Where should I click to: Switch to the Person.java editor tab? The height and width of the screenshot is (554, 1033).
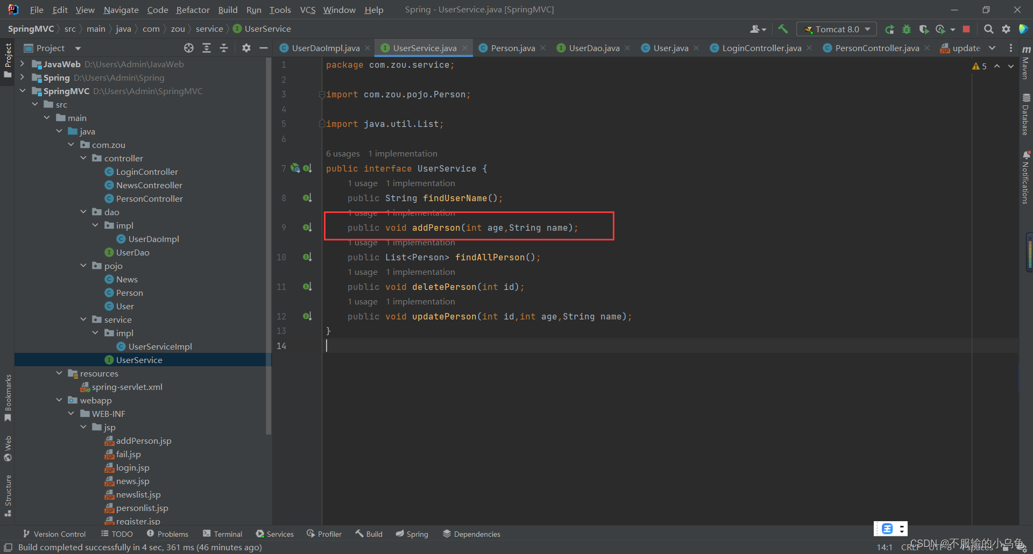[512, 47]
